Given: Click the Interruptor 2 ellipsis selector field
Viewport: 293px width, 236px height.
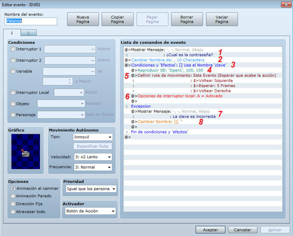Looking at the screenshot, I should (70, 60).
